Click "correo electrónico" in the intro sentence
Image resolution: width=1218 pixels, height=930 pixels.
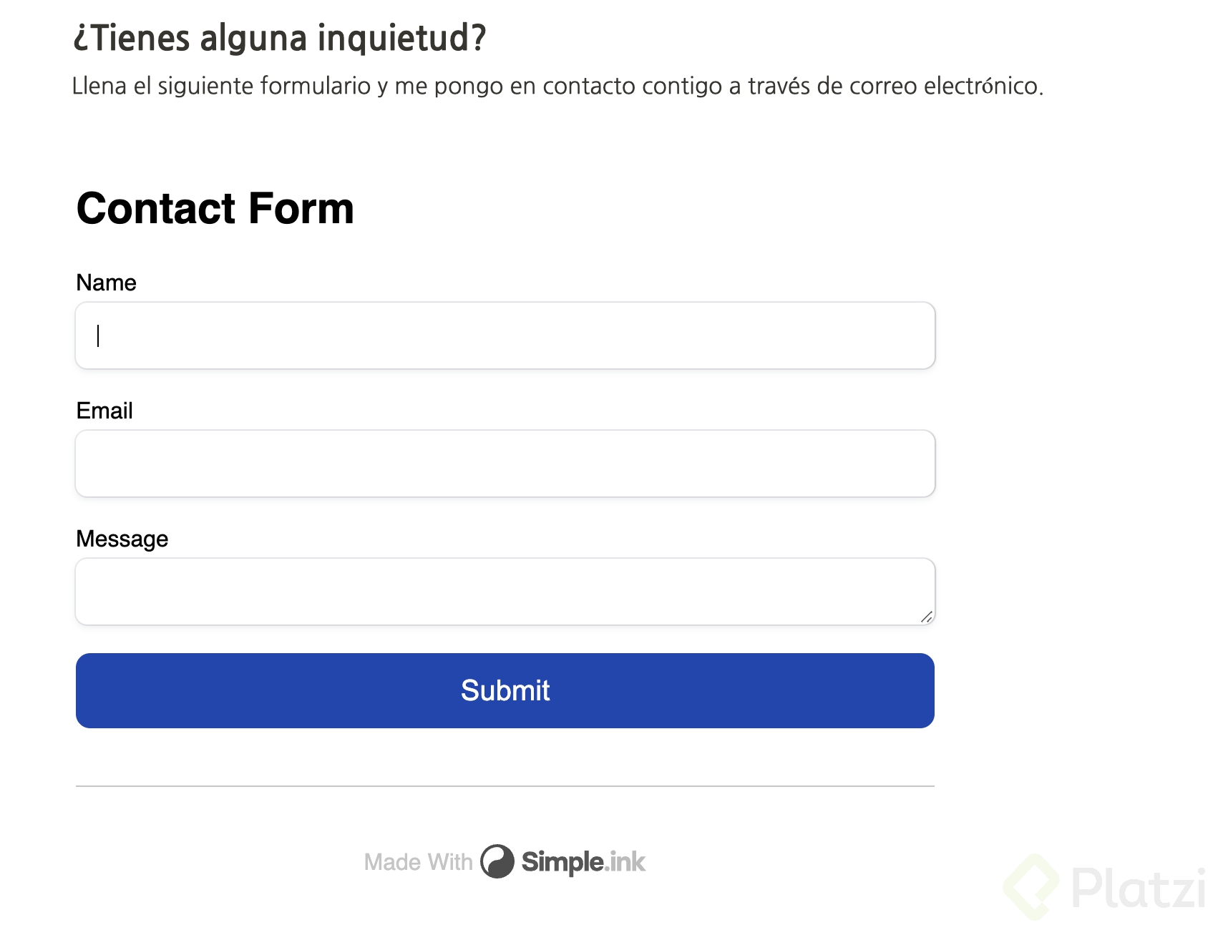(945, 86)
